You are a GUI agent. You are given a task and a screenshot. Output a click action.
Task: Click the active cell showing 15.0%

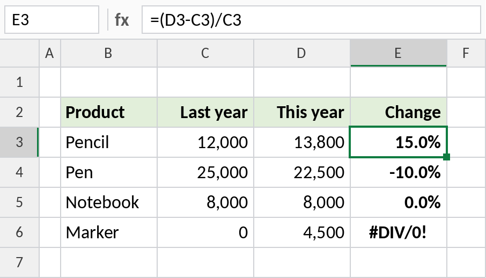coord(399,142)
